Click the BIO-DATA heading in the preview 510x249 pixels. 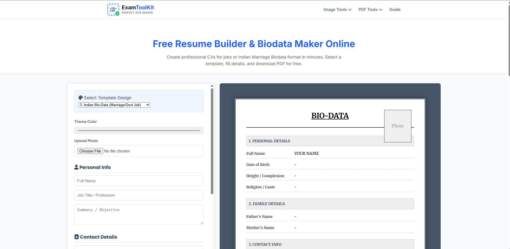pos(330,116)
